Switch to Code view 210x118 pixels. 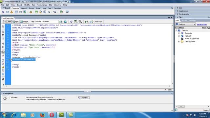[7, 22]
